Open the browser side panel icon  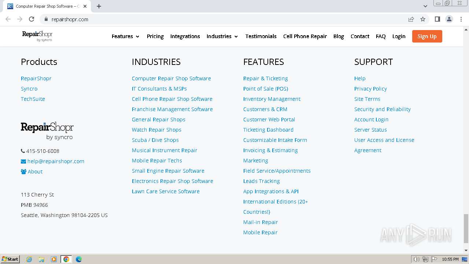click(x=437, y=19)
